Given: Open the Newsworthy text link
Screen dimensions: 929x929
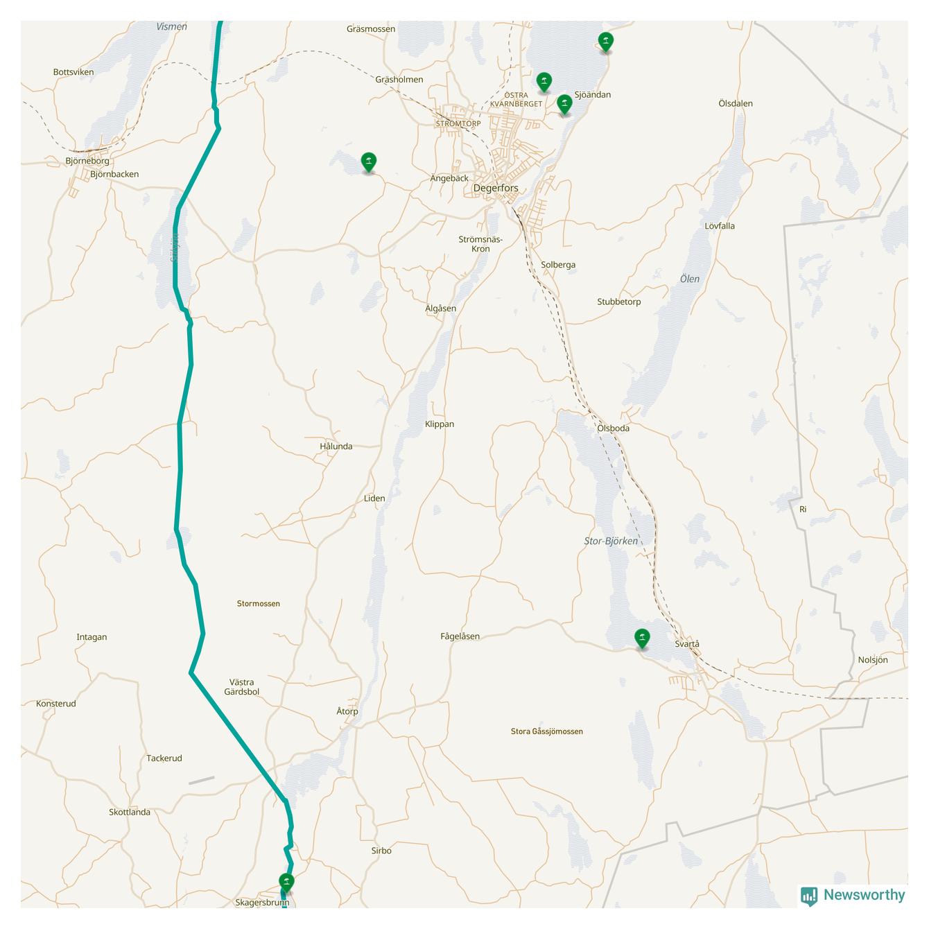Looking at the screenshot, I should (x=864, y=895).
